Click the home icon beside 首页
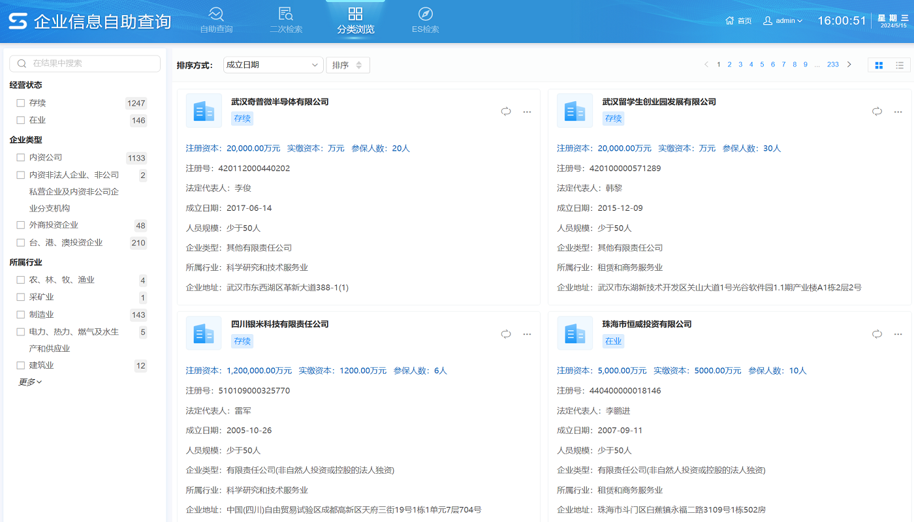Screen dimensions: 914x522 [729, 20]
